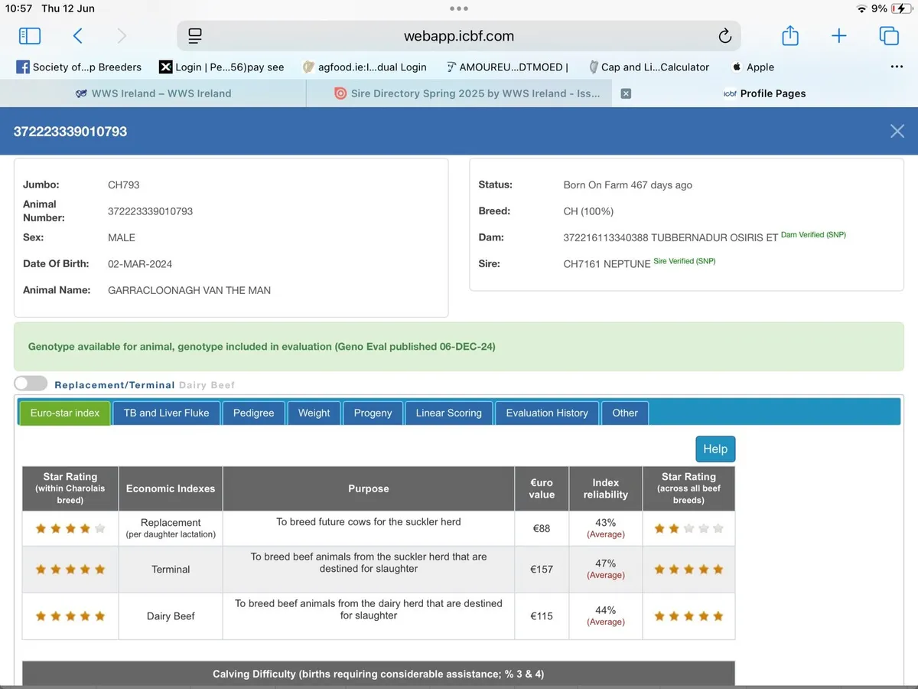Screen dimensions: 918x689
Task: Open the Progeny tab
Action: pyautogui.click(x=373, y=413)
